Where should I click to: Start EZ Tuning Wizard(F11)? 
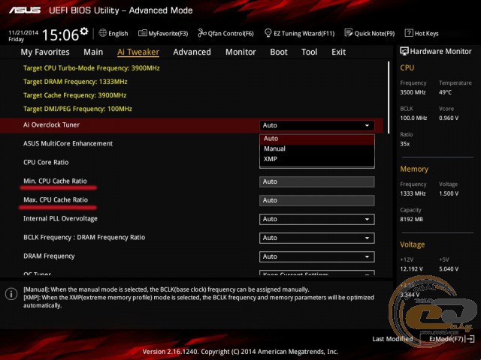pos(299,33)
